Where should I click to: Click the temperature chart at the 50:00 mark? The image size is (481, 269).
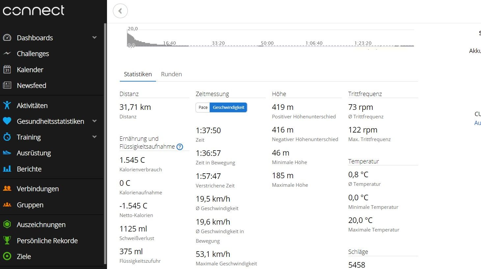tap(267, 45)
